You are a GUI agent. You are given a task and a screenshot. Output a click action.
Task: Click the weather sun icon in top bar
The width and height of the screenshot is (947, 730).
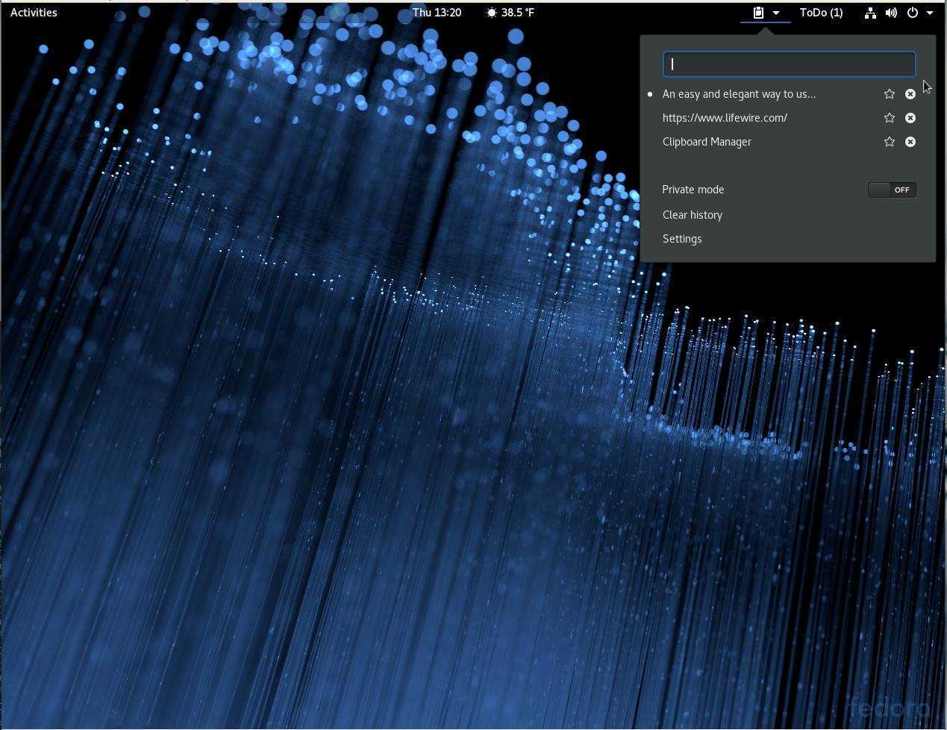pyautogui.click(x=491, y=13)
